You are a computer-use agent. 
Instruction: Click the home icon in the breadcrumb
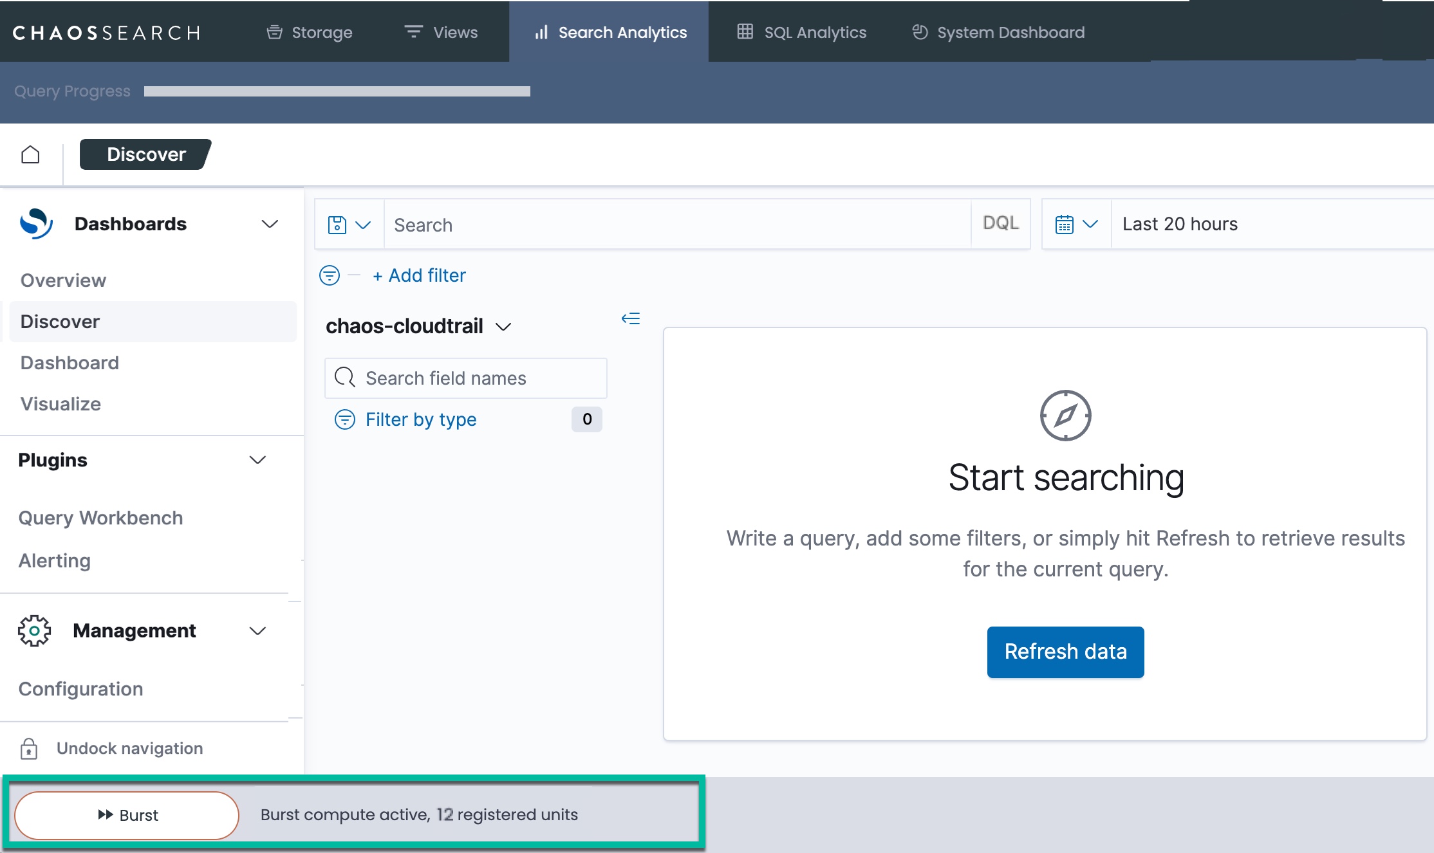point(30,154)
